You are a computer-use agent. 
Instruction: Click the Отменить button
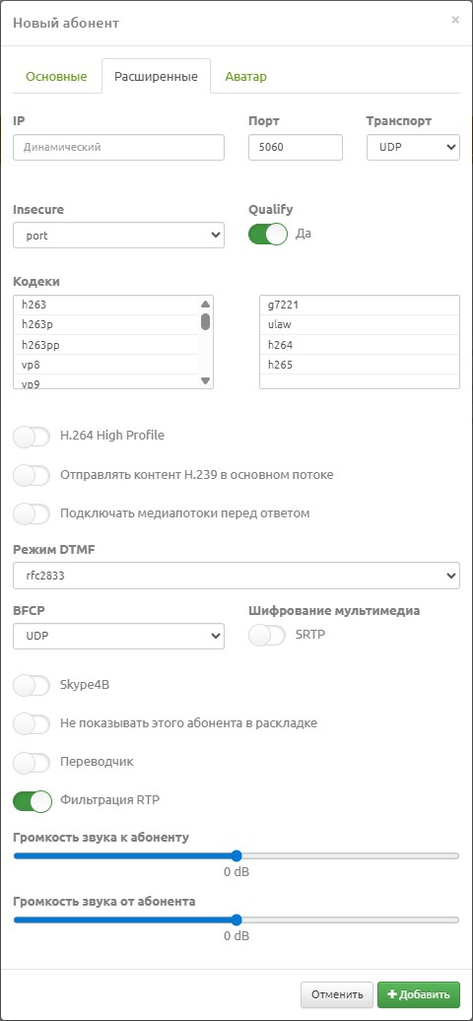point(337,995)
